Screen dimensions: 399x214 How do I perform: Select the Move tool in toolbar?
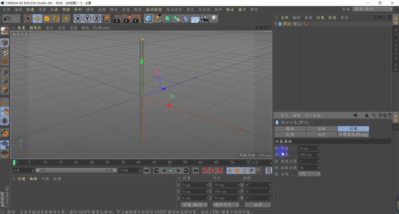(37, 19)
